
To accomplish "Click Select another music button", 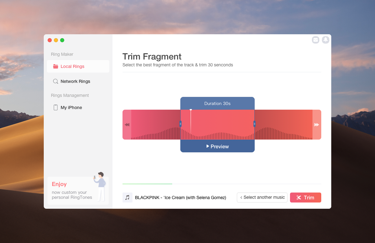I will click(262, 198).
